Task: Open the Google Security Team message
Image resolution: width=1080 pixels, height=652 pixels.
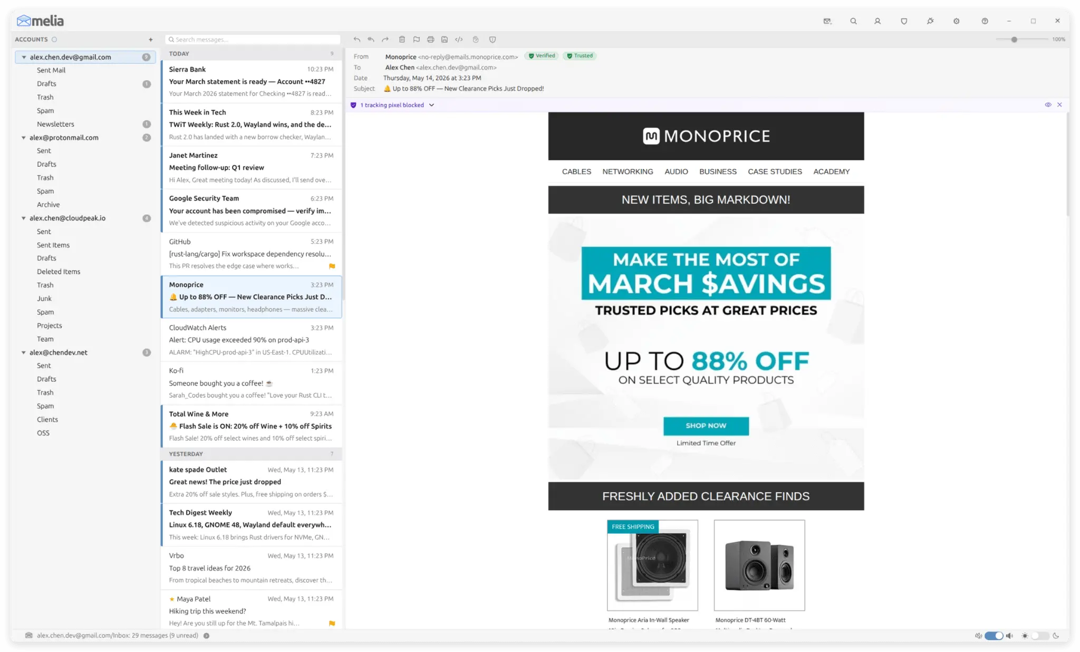Action: (252, 211)
